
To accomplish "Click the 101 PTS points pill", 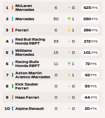I will click(90, 52).
